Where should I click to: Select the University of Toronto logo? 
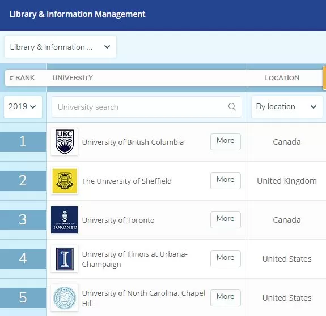pyautogui.click(x=65, y=220)
